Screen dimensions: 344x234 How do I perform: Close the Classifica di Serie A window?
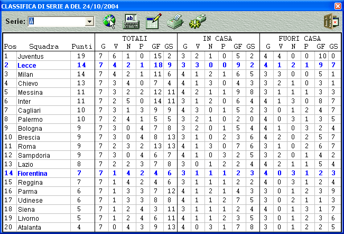coord(338,6)
